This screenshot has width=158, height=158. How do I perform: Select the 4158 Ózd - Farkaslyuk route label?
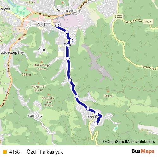click(36, 152)
